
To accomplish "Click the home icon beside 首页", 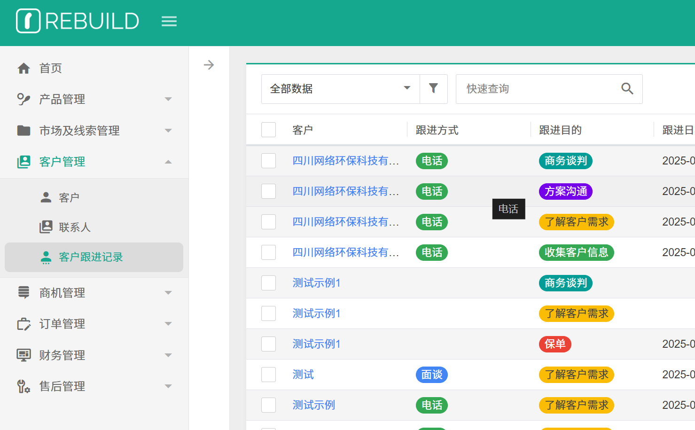I will (x=23, y=69).
